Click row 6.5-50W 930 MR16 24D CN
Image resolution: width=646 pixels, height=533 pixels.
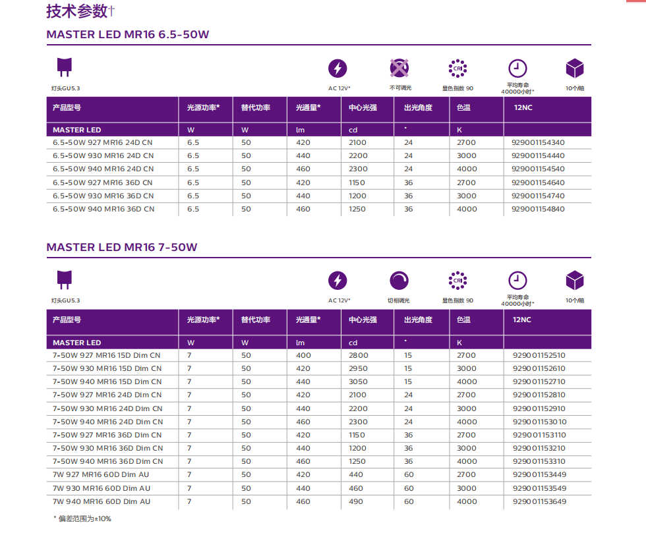point(319,155)
